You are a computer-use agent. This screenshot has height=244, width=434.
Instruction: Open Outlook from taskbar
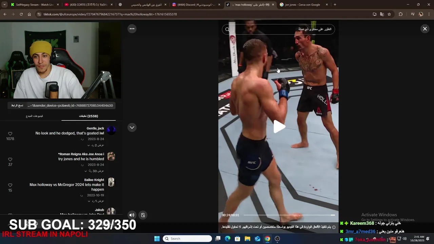(x=257, y=239)
